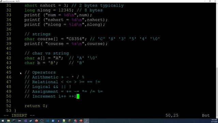
Task: Click the 'char course[]' declaration
Action: [92, 39]
